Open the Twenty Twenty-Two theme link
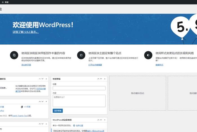197x132 pixels. pyautogui.click(x=20, y=116)
